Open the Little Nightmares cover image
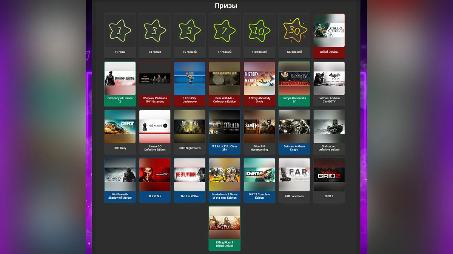The width and height of the screenshot is (453, 254). (190, 126)
